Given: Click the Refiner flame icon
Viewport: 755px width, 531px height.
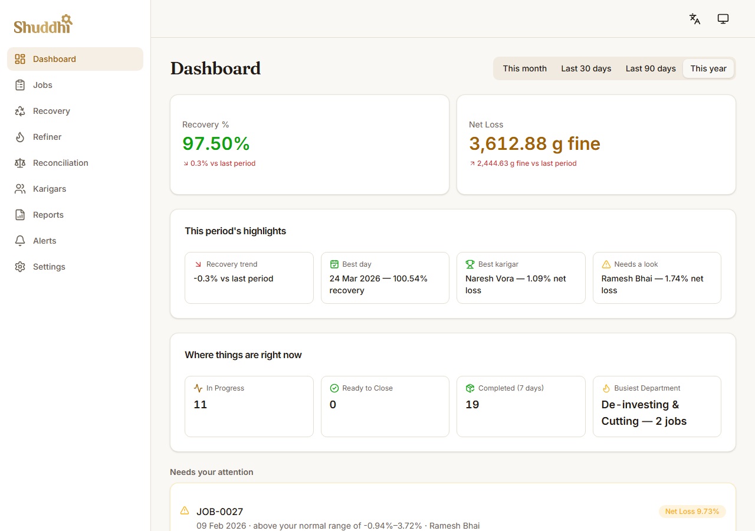Looking at the screenshot, I should pyautogui.click(x=20, y=137).
